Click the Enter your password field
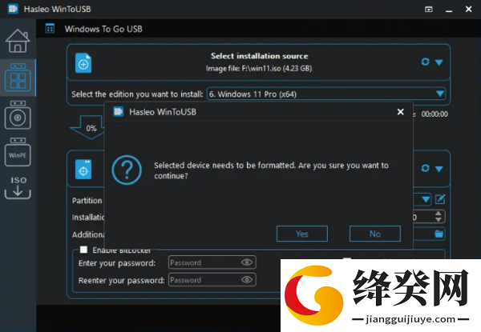 point(212,262)
